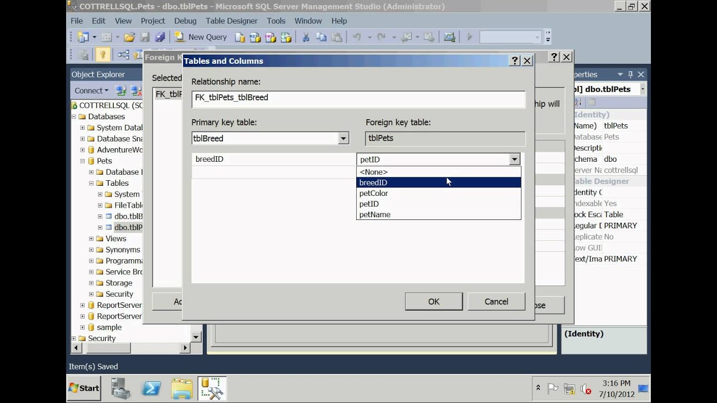This screenshot has width=717, height=403.
Task: Open the File menu
Action: (x=77, y=21)
